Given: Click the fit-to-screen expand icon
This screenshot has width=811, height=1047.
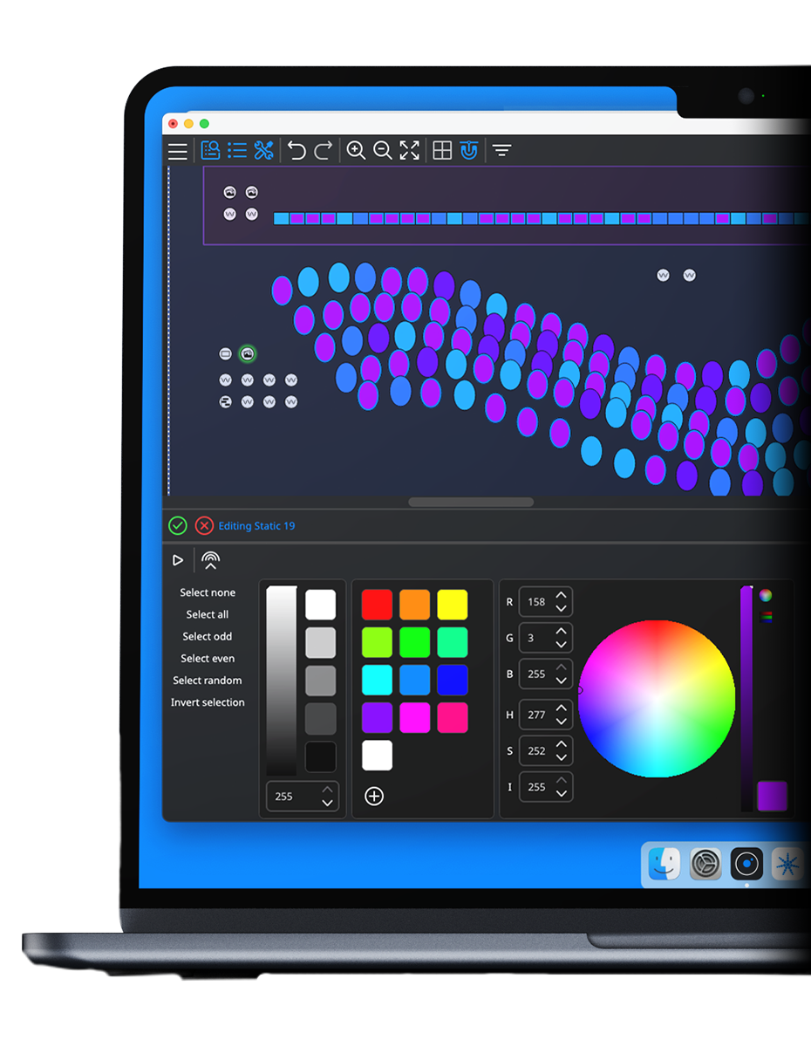Looking at the screenshot, I should pos(409,151).
